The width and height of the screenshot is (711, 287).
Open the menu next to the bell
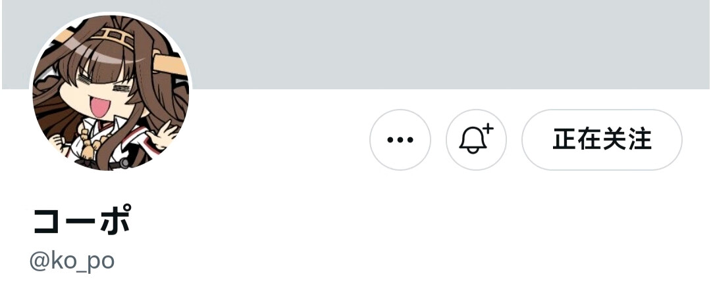pyautogui.click(x=400, y=140)
